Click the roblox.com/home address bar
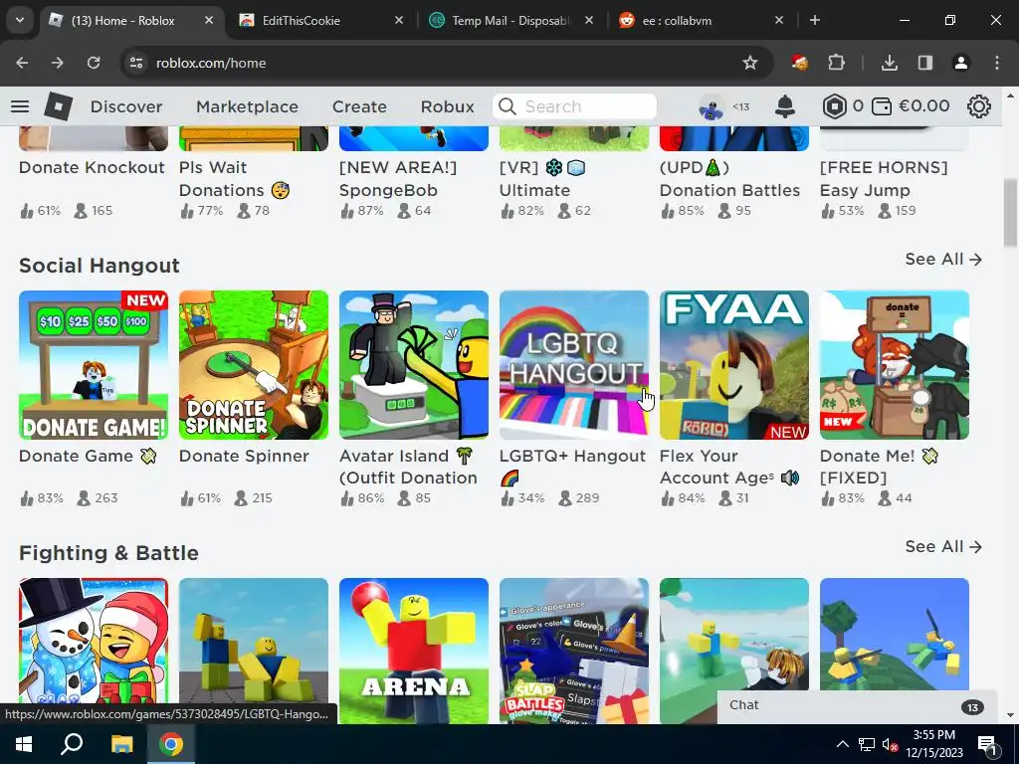 [445, 63]
